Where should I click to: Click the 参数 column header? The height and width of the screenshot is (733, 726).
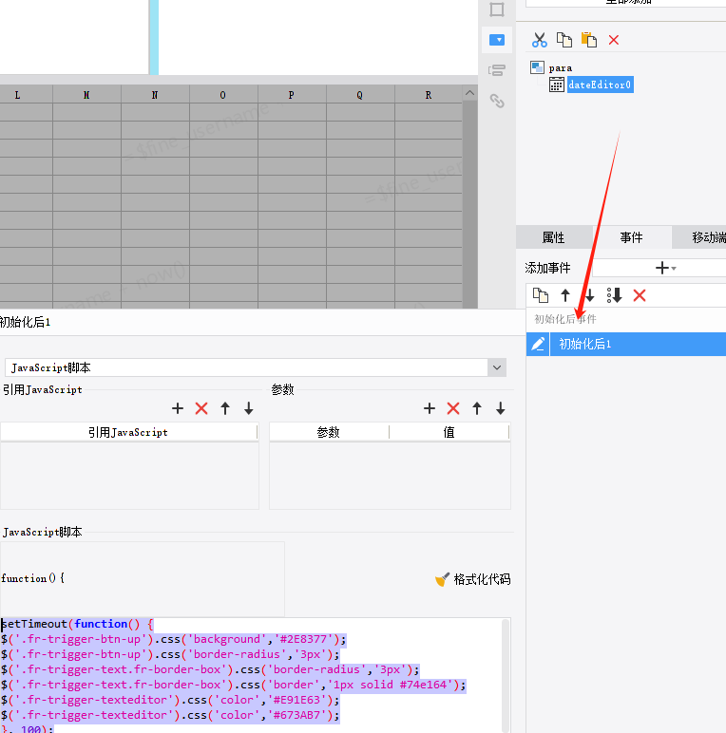pos(329,432)
